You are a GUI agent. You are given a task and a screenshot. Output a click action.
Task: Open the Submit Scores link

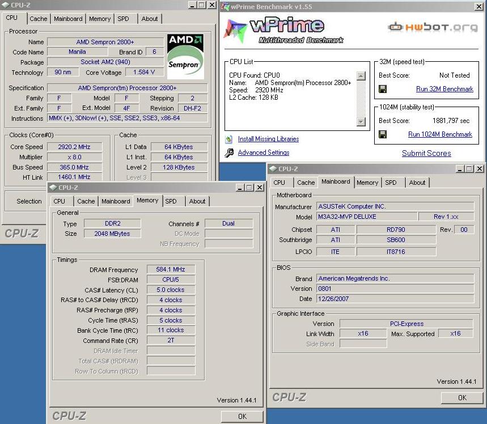point(426,153)
